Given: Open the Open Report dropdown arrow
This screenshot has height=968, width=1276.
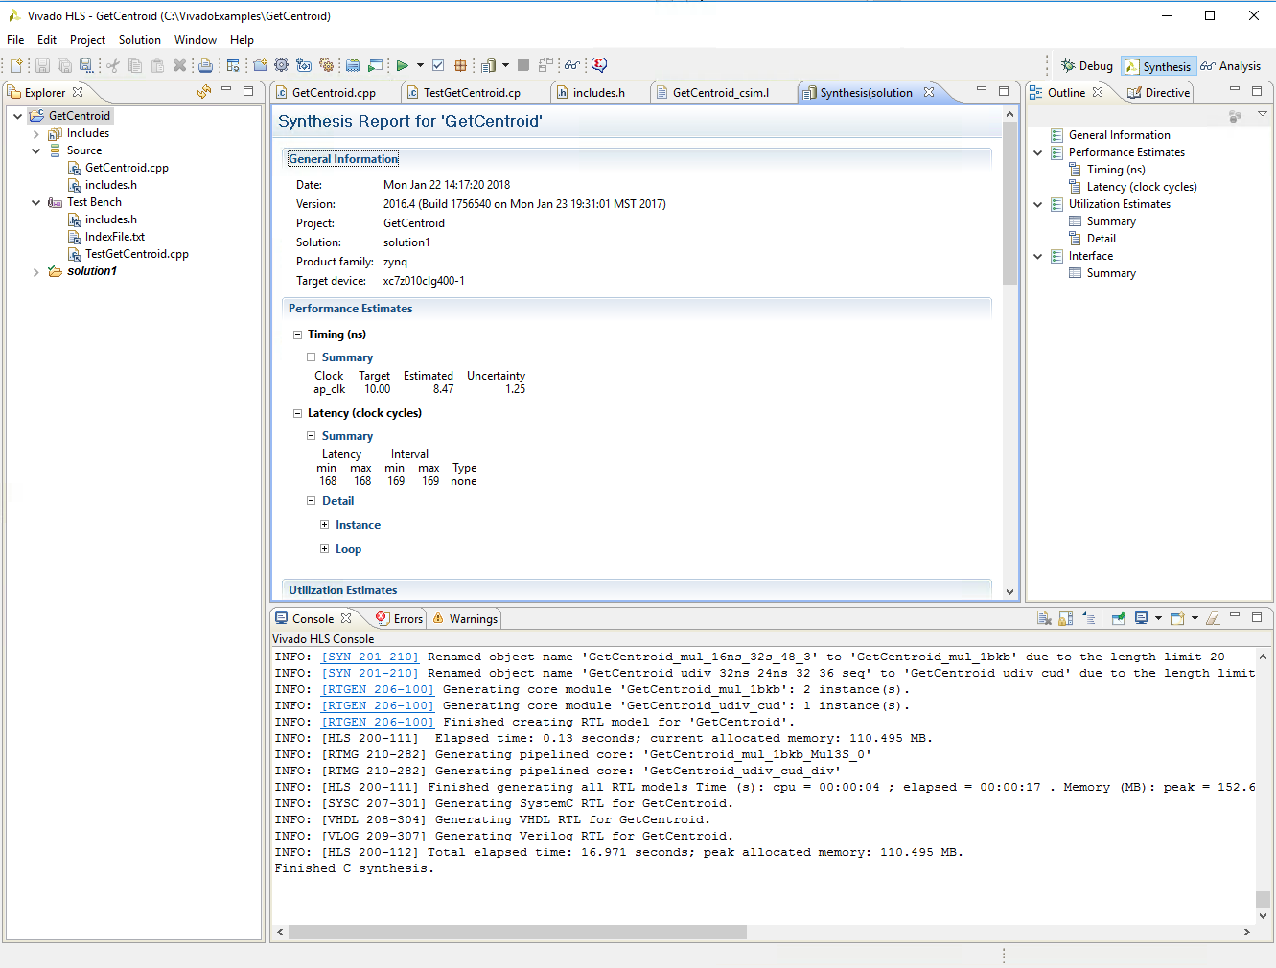Looking at the screenshot, I should (505, 65).
